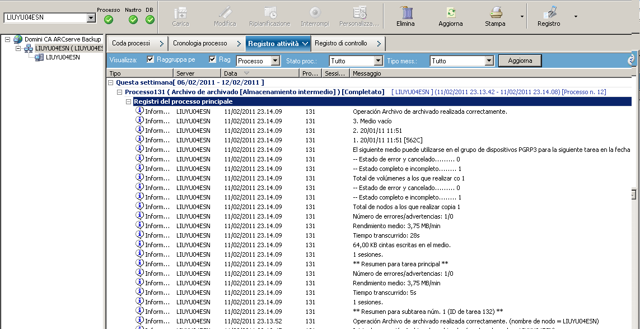The height and width of the screenshot is (329, 640).
Task: Click the DB green status icon
Action: click(x=150, y=20)
